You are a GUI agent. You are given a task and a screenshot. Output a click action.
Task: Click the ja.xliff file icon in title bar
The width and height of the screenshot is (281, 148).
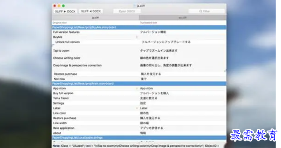pyautogui.click(x=135, y=6)
